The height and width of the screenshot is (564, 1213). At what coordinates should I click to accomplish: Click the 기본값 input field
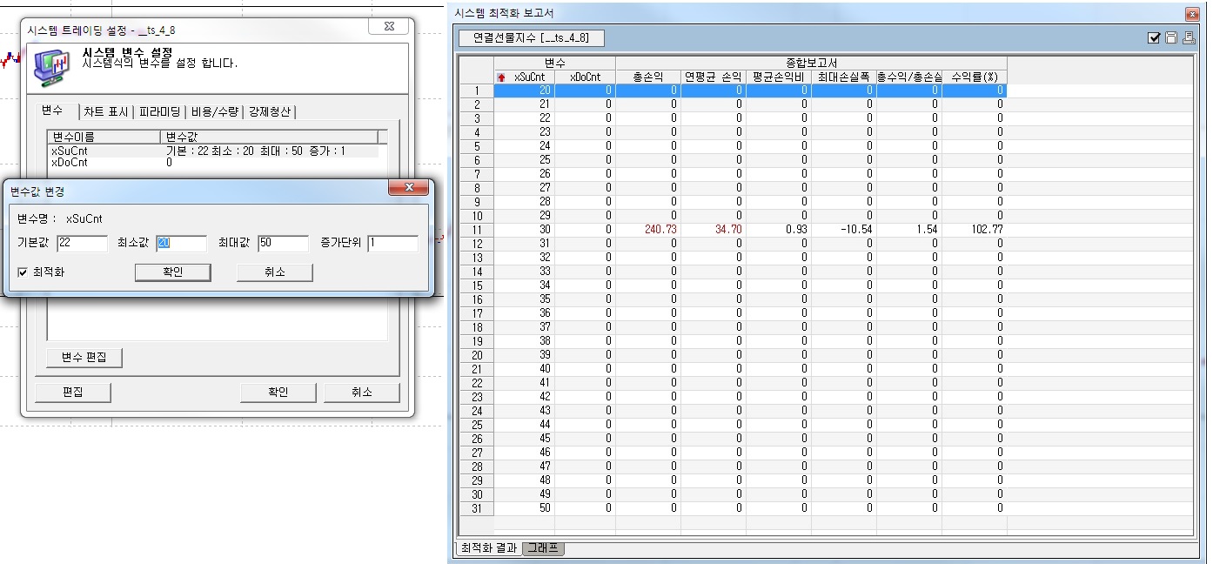point(82,244)
